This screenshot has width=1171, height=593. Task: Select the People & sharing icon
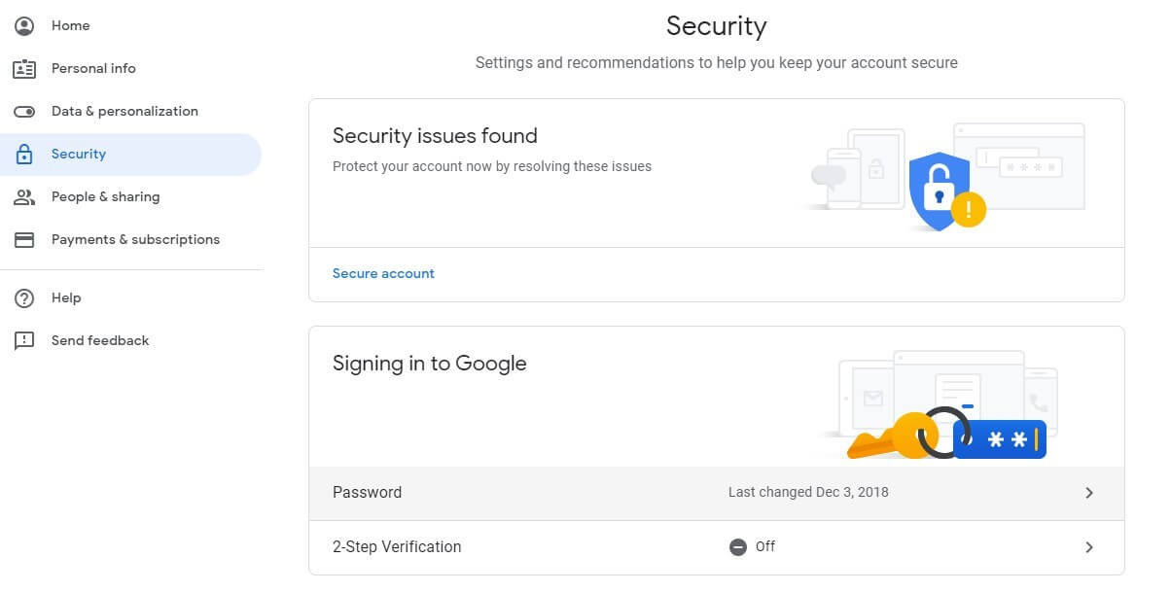click(24, 196)
